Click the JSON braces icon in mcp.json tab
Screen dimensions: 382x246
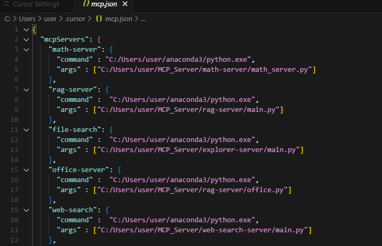tap(87, 4)
